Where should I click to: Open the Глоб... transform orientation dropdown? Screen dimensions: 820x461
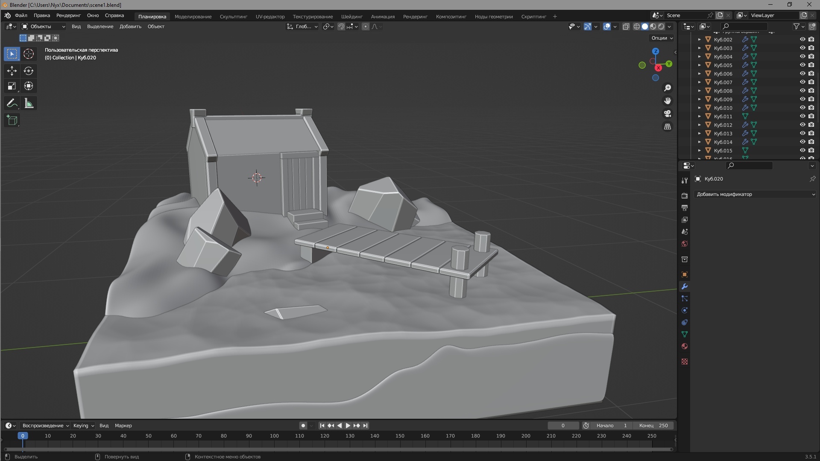pos(302,26)
